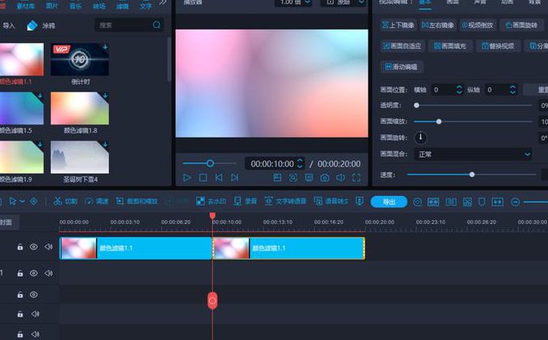Open the 画面混合 blend mode dropdown
Screen dimensions: 548x340
coord(473,154)
